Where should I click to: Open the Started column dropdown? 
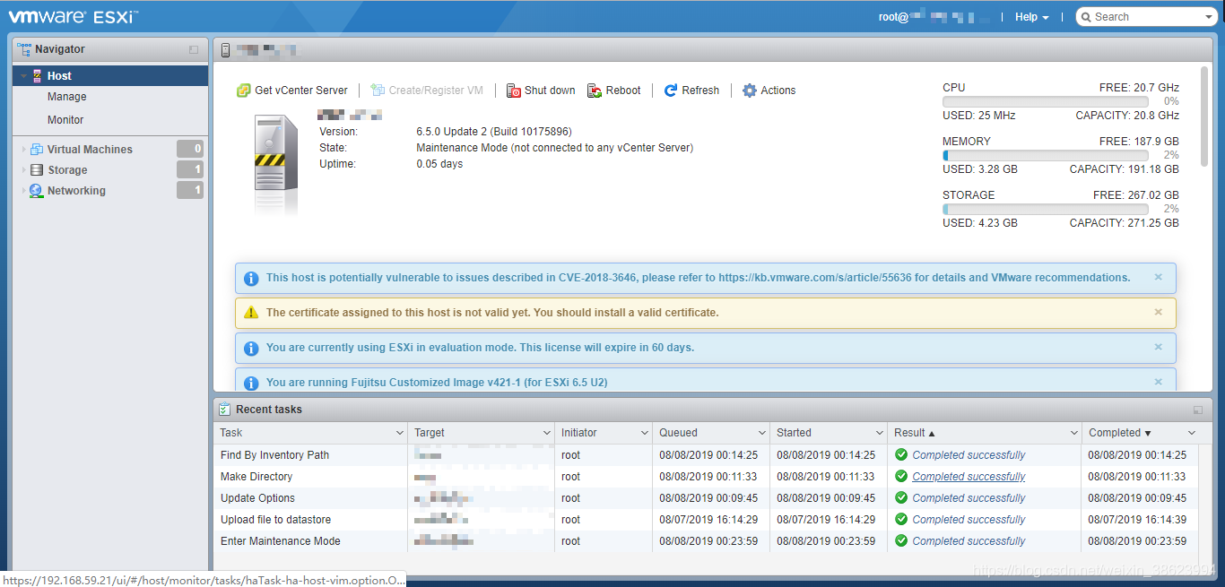click(880, 433)
